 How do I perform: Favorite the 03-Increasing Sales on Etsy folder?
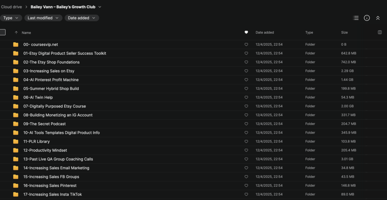[246, 71]
